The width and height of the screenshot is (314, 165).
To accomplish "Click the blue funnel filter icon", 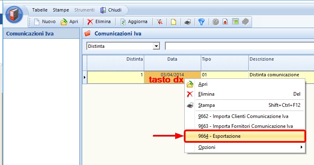I will 202,21.
